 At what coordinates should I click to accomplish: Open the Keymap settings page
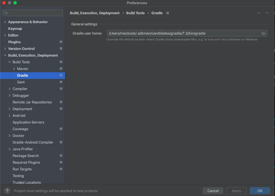15,28
